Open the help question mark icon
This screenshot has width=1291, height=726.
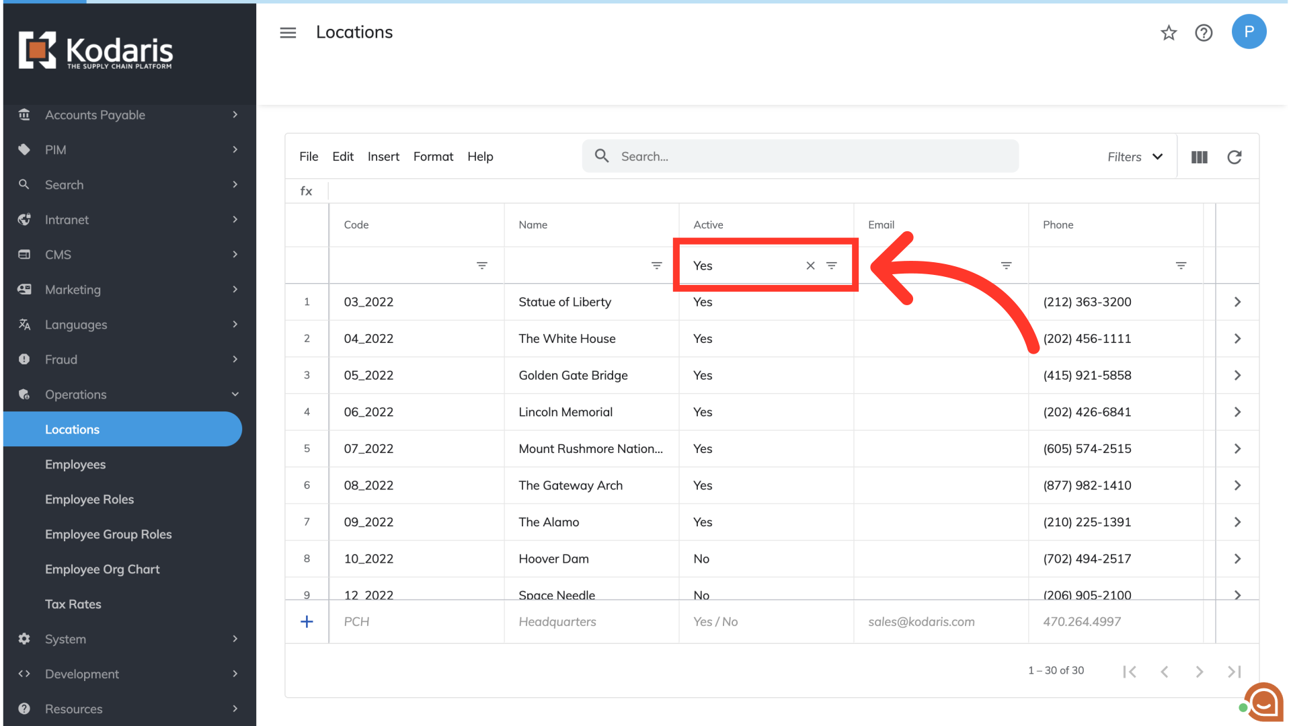[1204, 33]
